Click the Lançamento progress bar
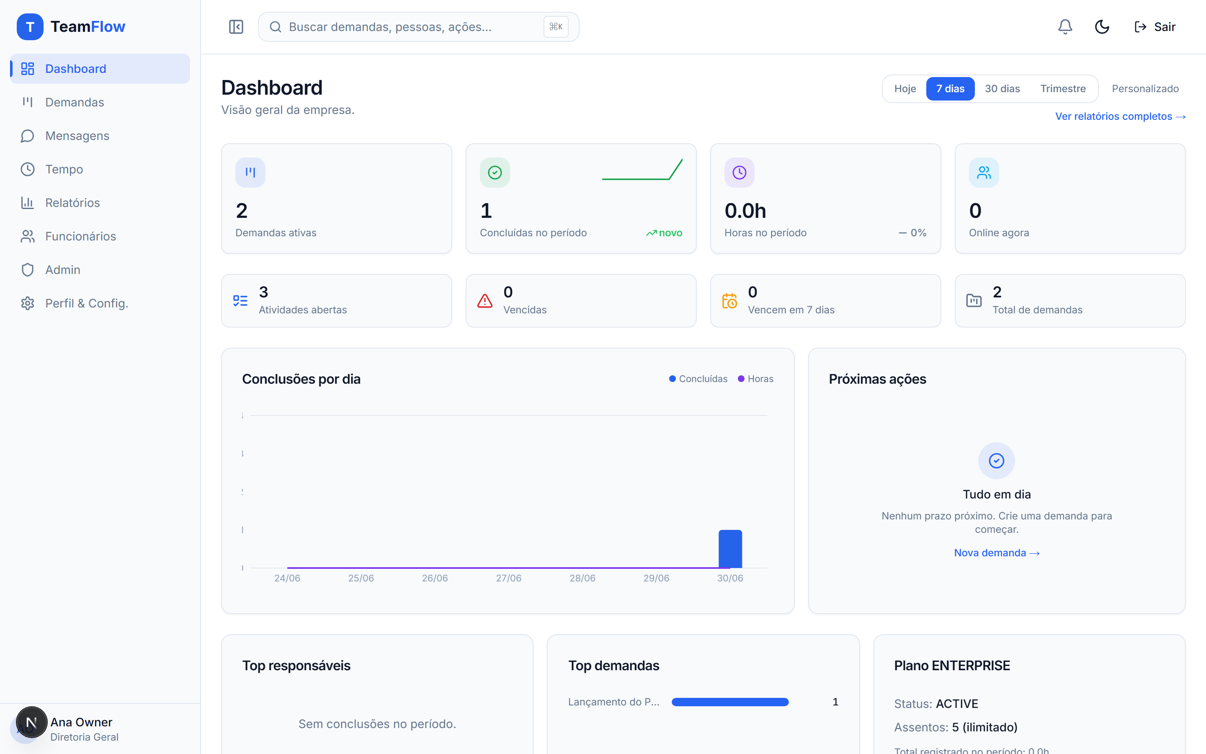 (x=730, y=702)
